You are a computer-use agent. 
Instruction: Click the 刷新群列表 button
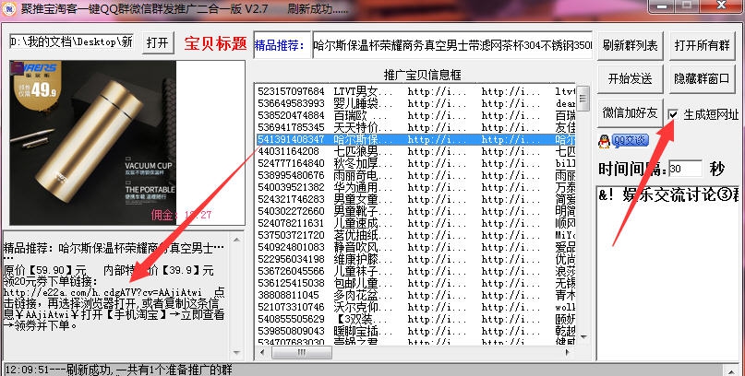coord(630,45)
